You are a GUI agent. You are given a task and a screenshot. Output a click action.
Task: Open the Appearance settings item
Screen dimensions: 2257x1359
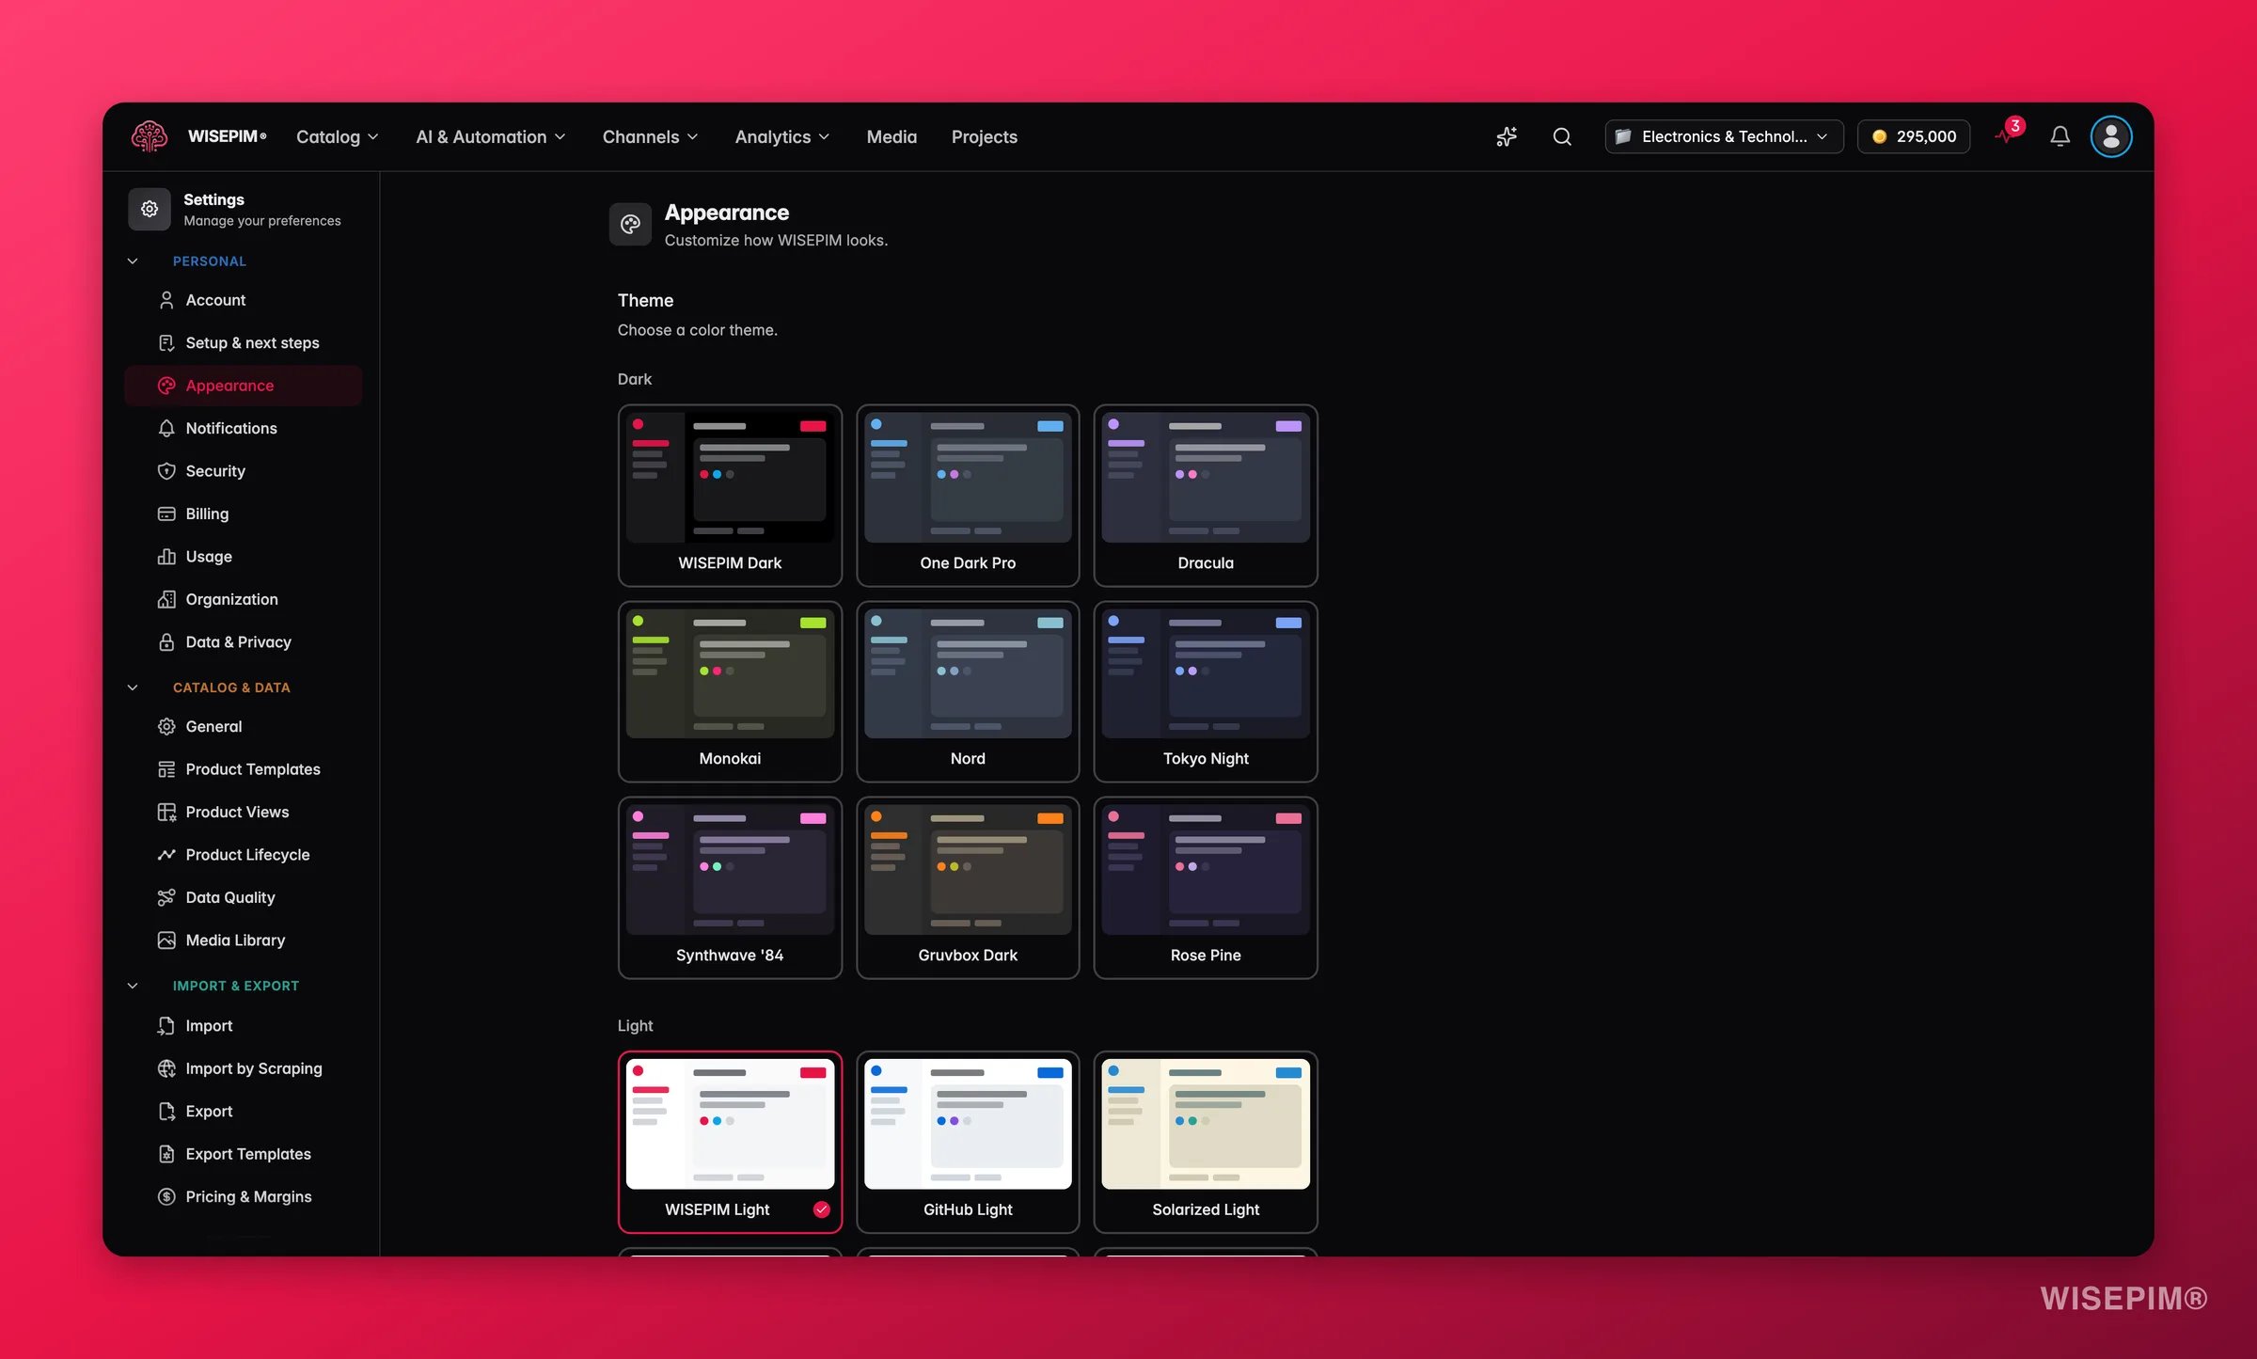243,386
